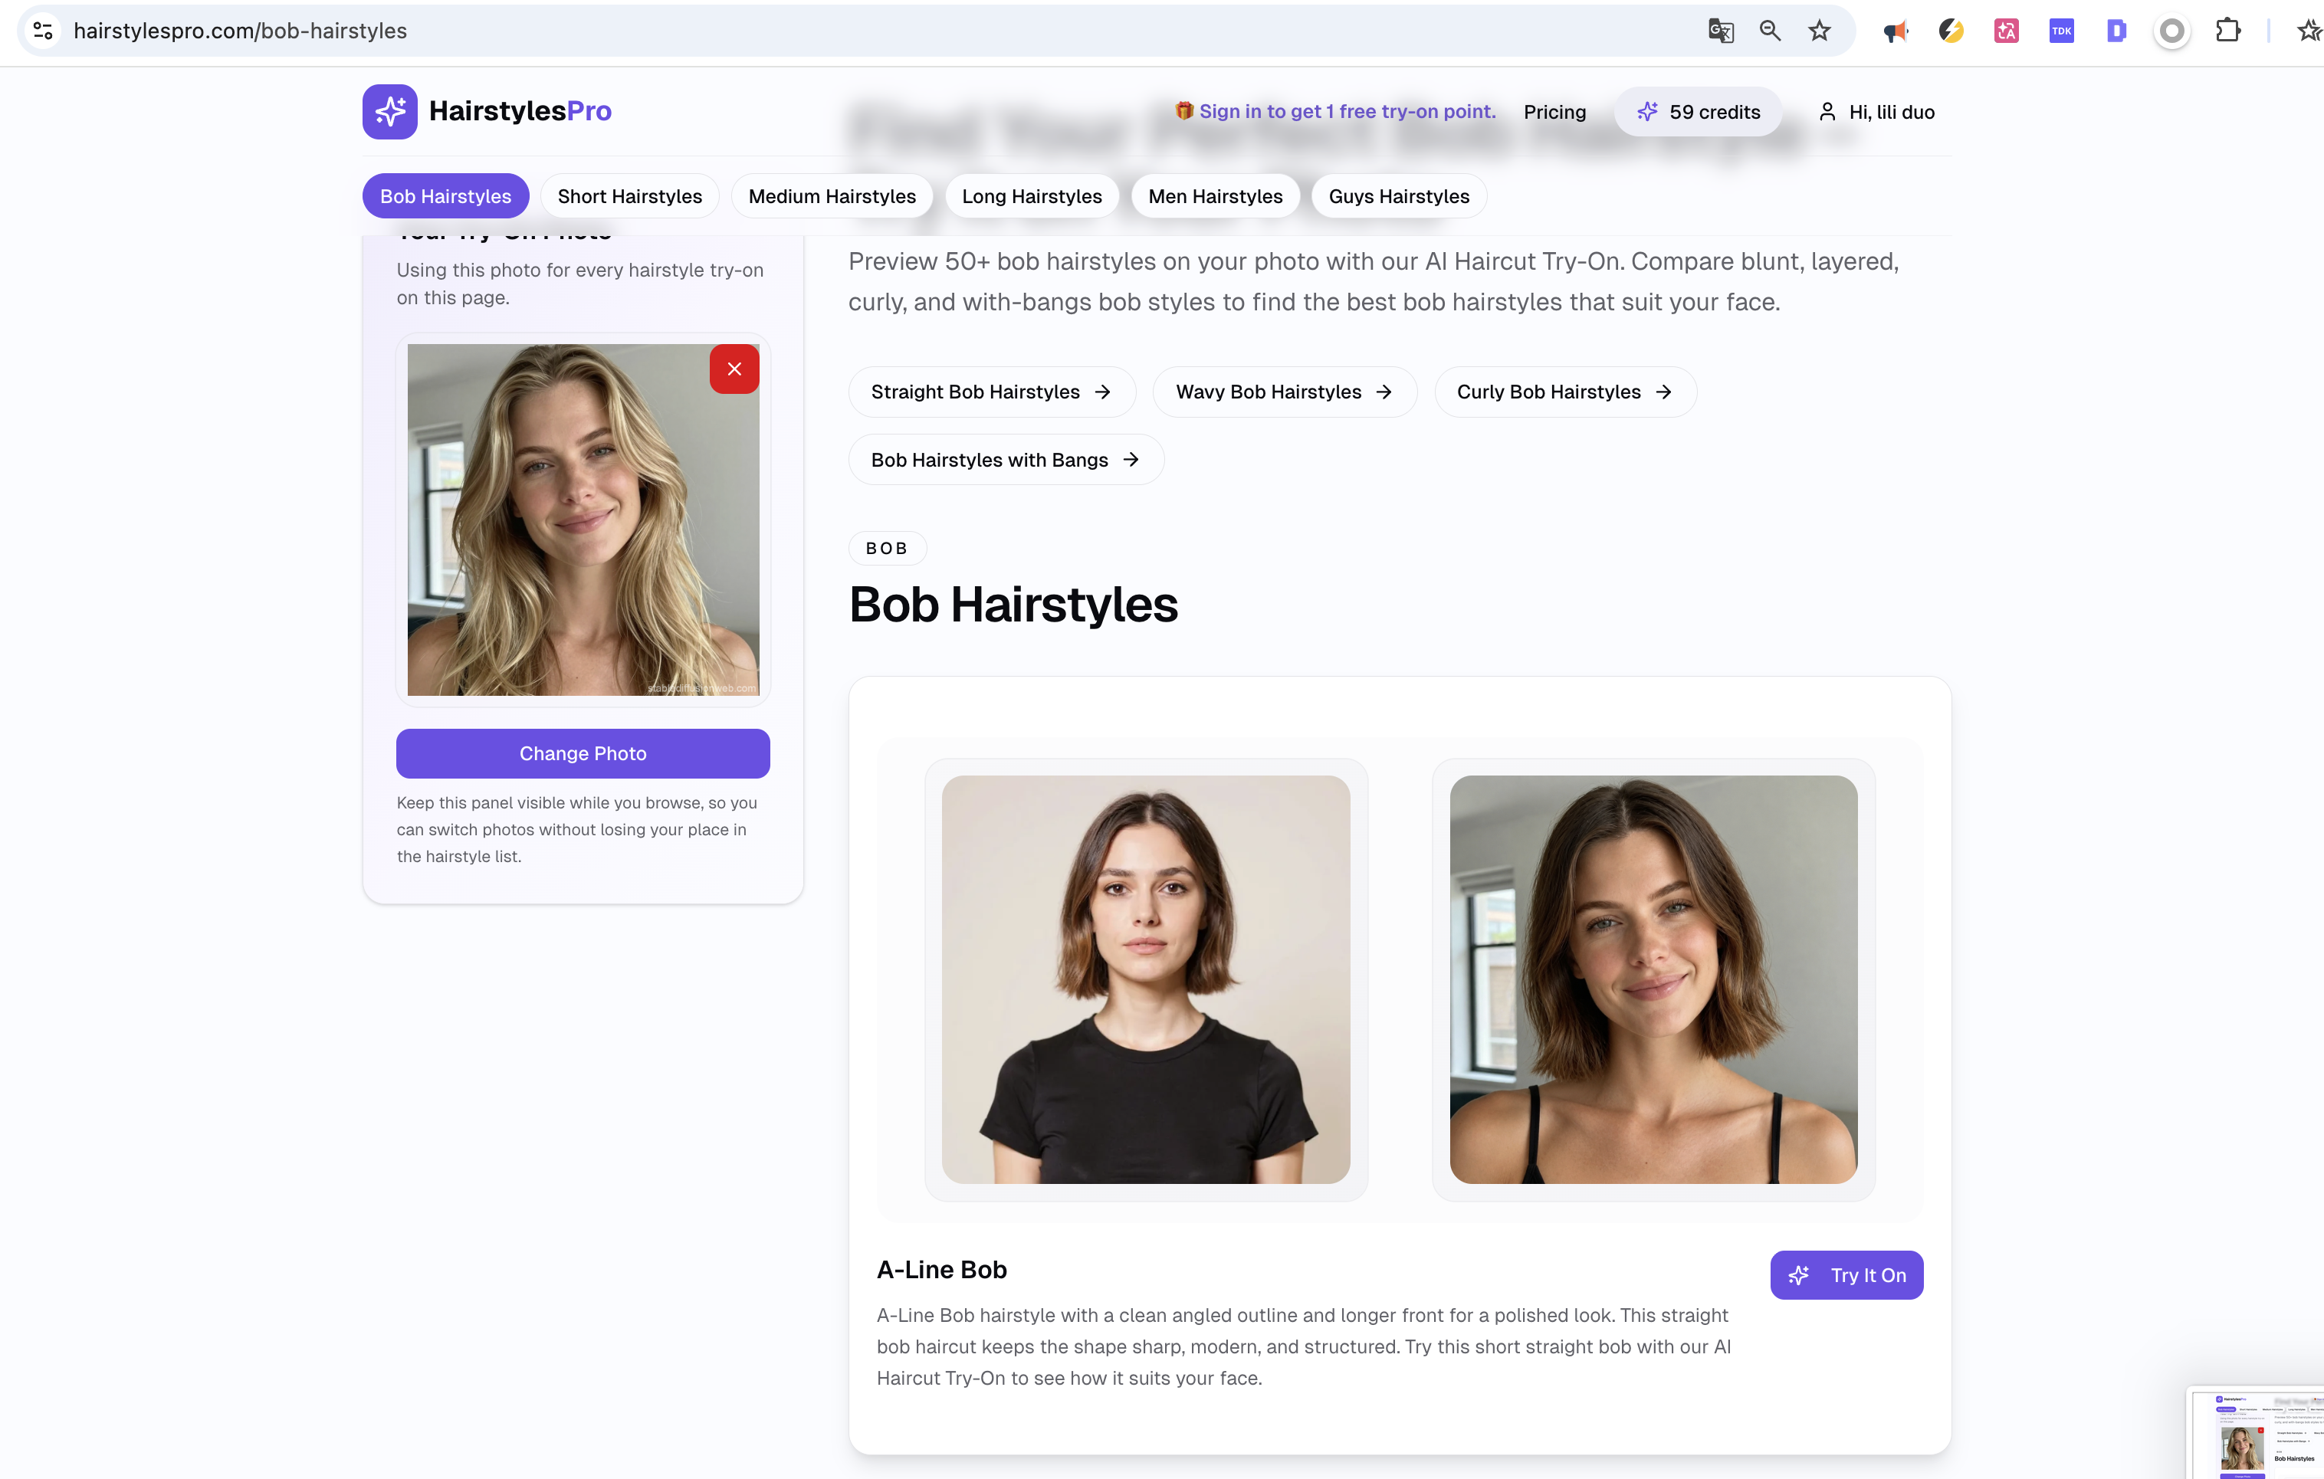The height and width of the screenshot is (1479, 2324).
Task: Click the translate page icon
Action: [1721, 31]
